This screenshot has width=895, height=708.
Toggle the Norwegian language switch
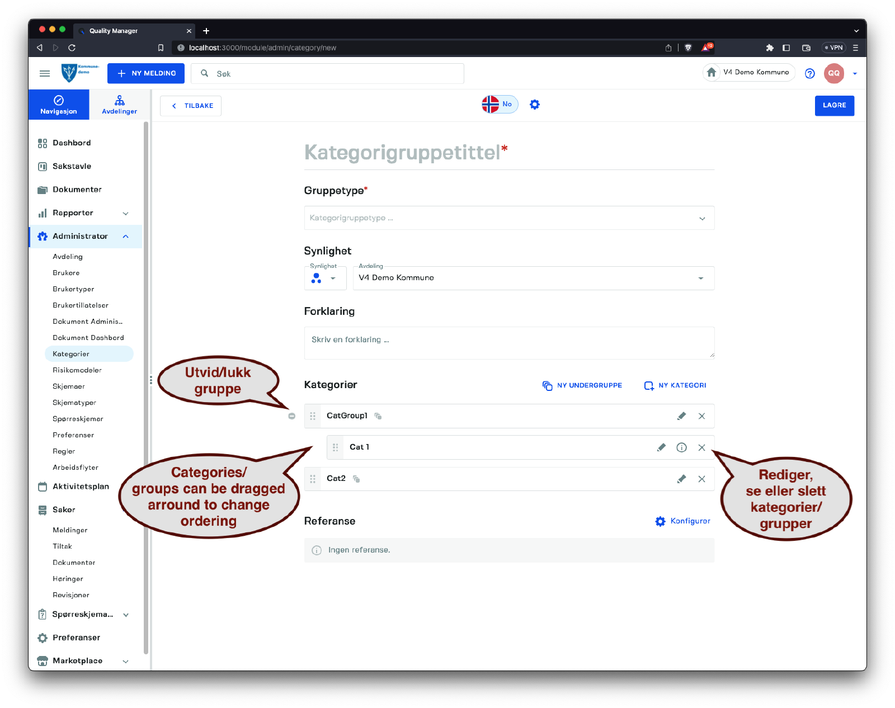tap(500, 105)
